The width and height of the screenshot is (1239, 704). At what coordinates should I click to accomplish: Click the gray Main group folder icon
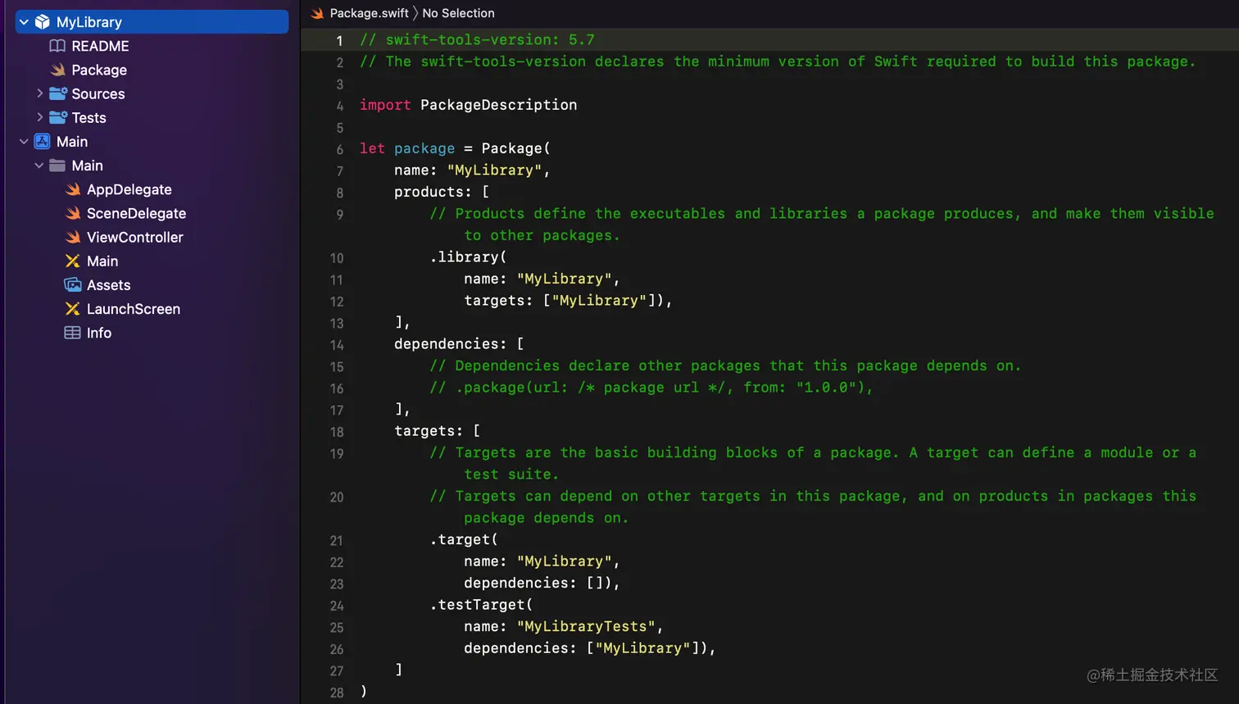pyautogui.click(x=57, y=166)
